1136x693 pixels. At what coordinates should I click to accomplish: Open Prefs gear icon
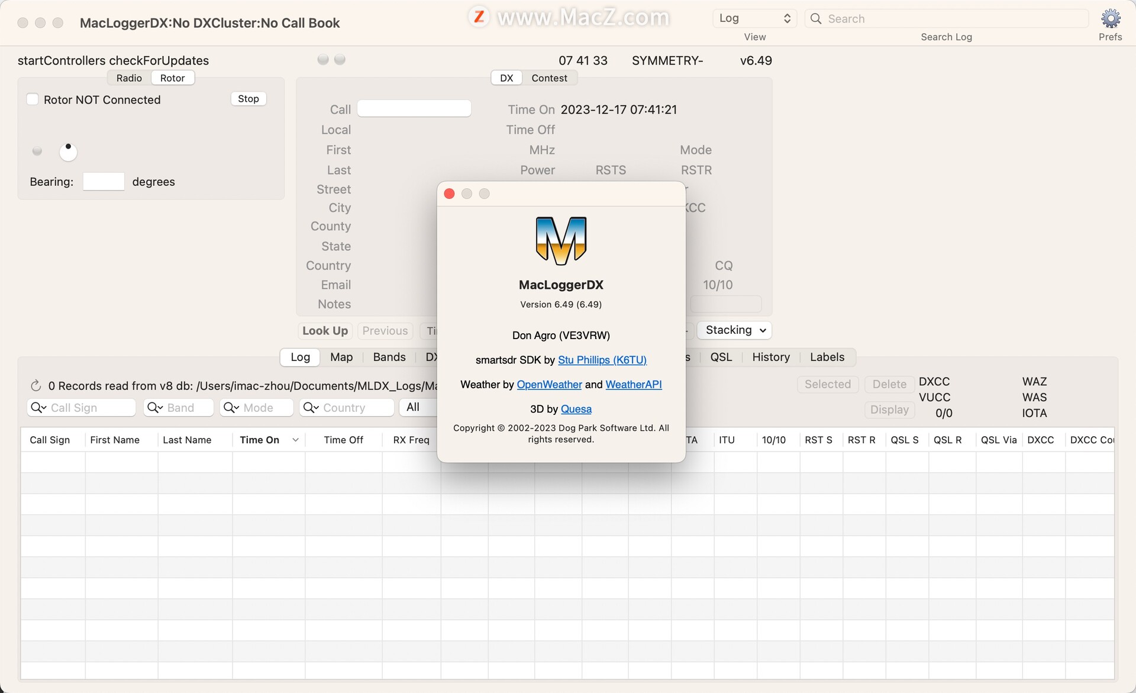tap(1110, 18)
